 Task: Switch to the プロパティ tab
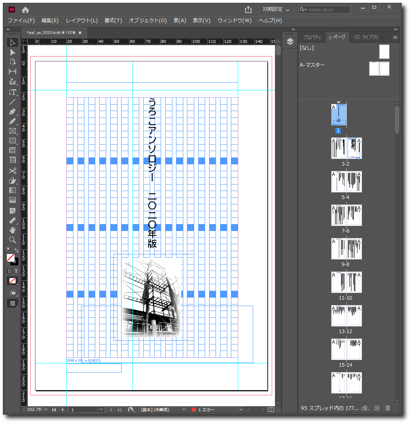[312, 37]
